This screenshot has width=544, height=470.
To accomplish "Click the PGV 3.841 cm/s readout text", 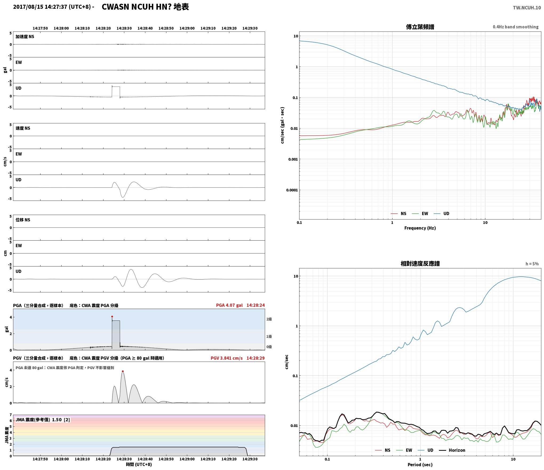I will point(227,358).
